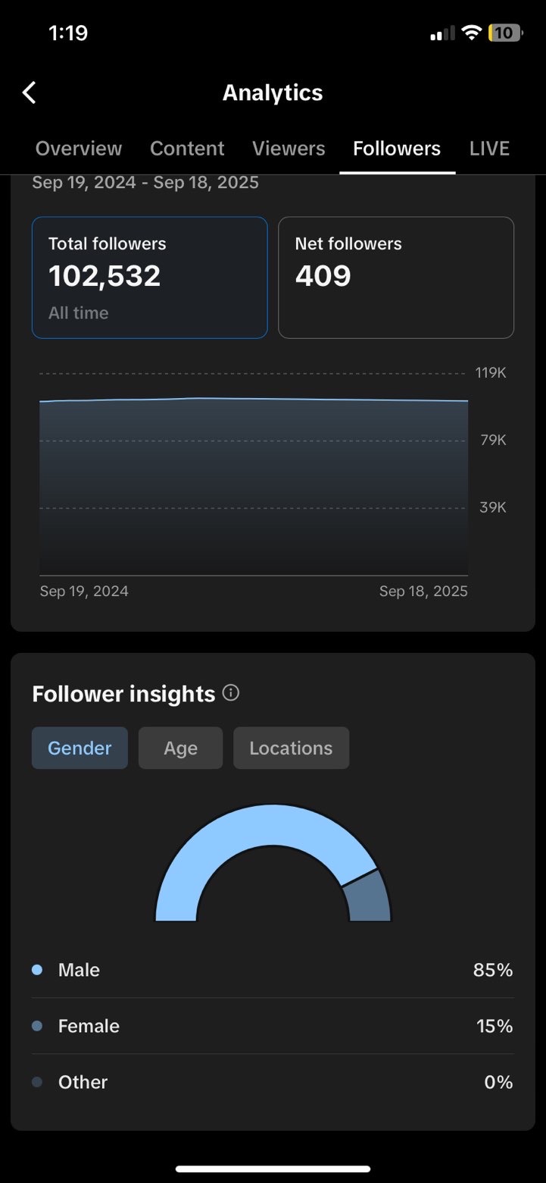Go to the Viewers tab

point(289,149)
